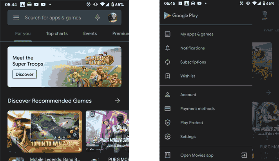Click the Discover button on Clash banner
Image resolution: width=279 pixels, height=161 pixels.
click(x=25, y=74)
